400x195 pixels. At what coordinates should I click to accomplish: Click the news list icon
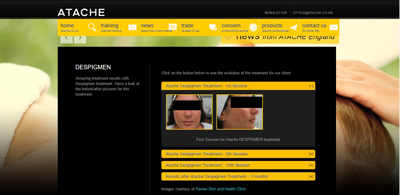[173, 27]
